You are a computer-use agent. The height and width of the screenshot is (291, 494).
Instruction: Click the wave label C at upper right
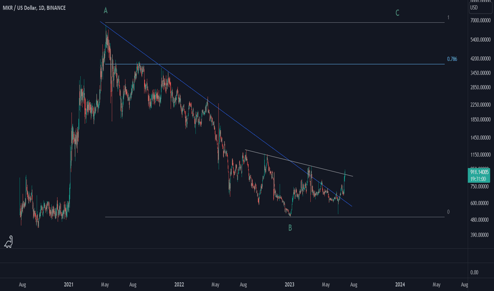point(398,13)
